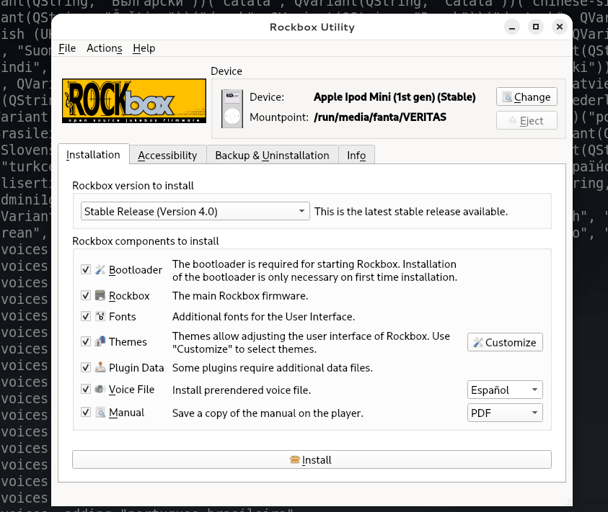Click the Voice File speaker icon
The width and height of the screenshot is (608, 512).
click(x=100, y=390)
